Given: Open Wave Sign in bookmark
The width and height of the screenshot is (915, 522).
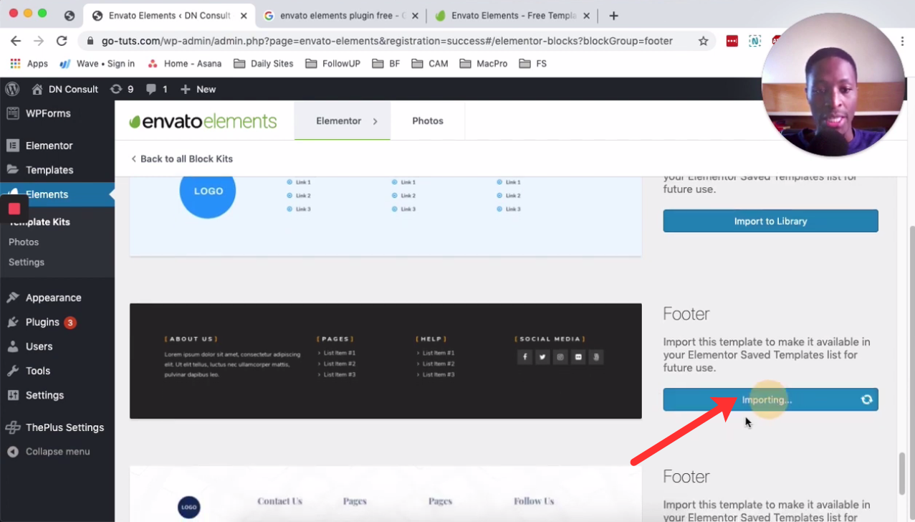Looking at the screenshot, I should click(97, 63).
